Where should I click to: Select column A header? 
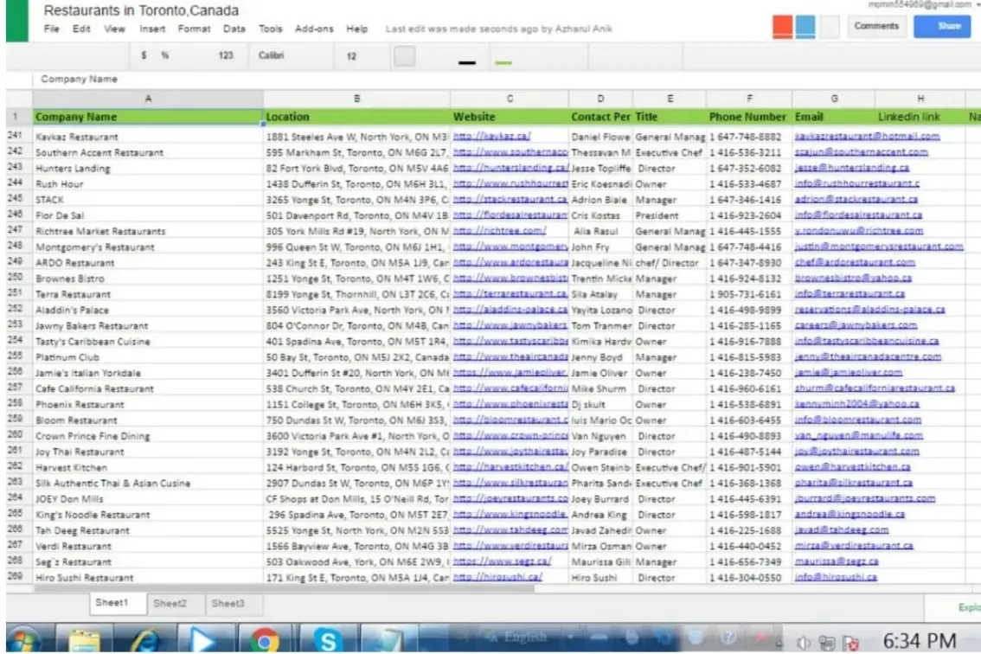click(x=148, y=99)
